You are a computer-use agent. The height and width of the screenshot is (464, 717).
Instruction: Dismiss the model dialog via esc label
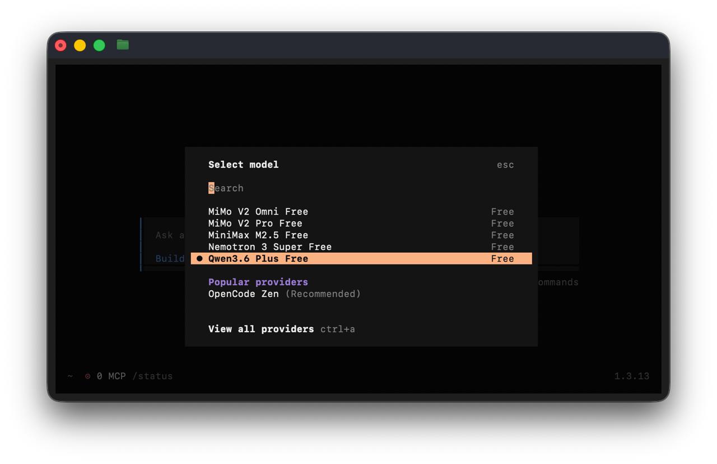pyautogui.click(x=505, y=164)
